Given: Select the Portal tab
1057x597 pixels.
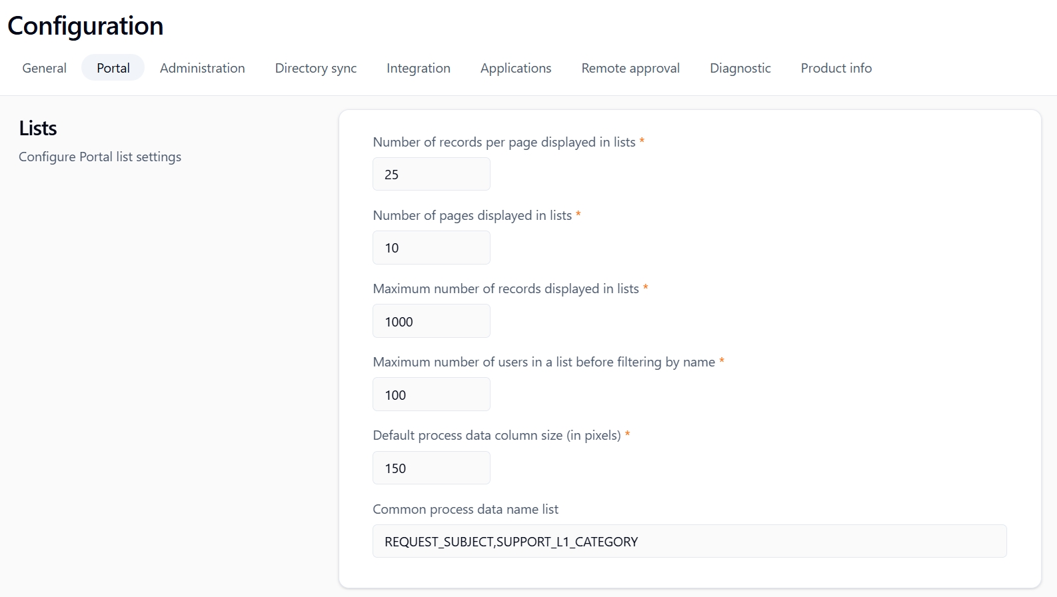Looking at the screenshot, I should [x=113, y=68].
